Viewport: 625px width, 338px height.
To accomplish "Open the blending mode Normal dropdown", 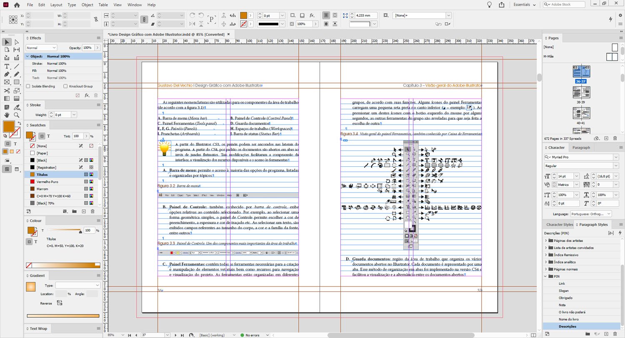I will click(41, 48).
